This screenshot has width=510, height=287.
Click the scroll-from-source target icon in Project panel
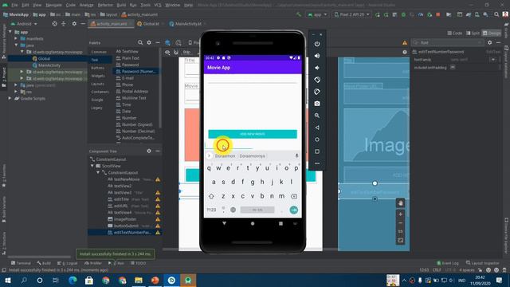[x=54, y=24]
